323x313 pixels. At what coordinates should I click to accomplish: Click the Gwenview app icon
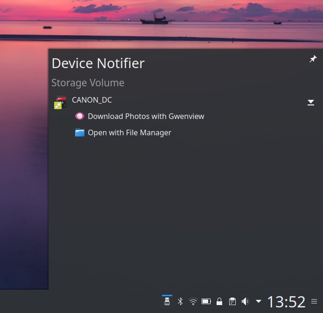pyautogui.click(x=80, y=116)
